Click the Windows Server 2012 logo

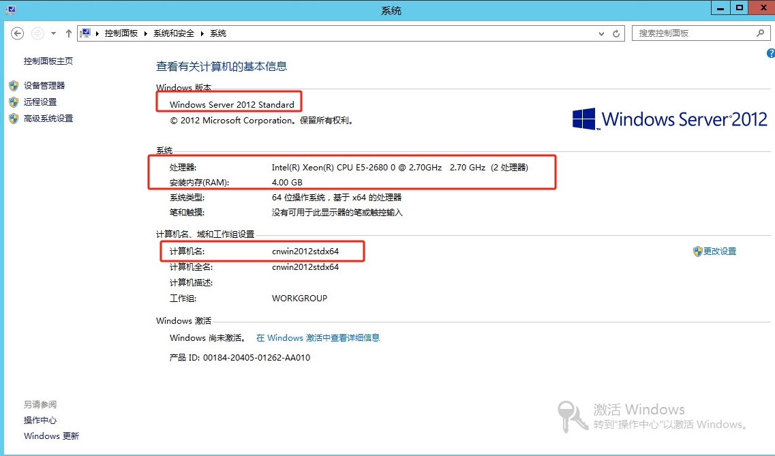670,119
